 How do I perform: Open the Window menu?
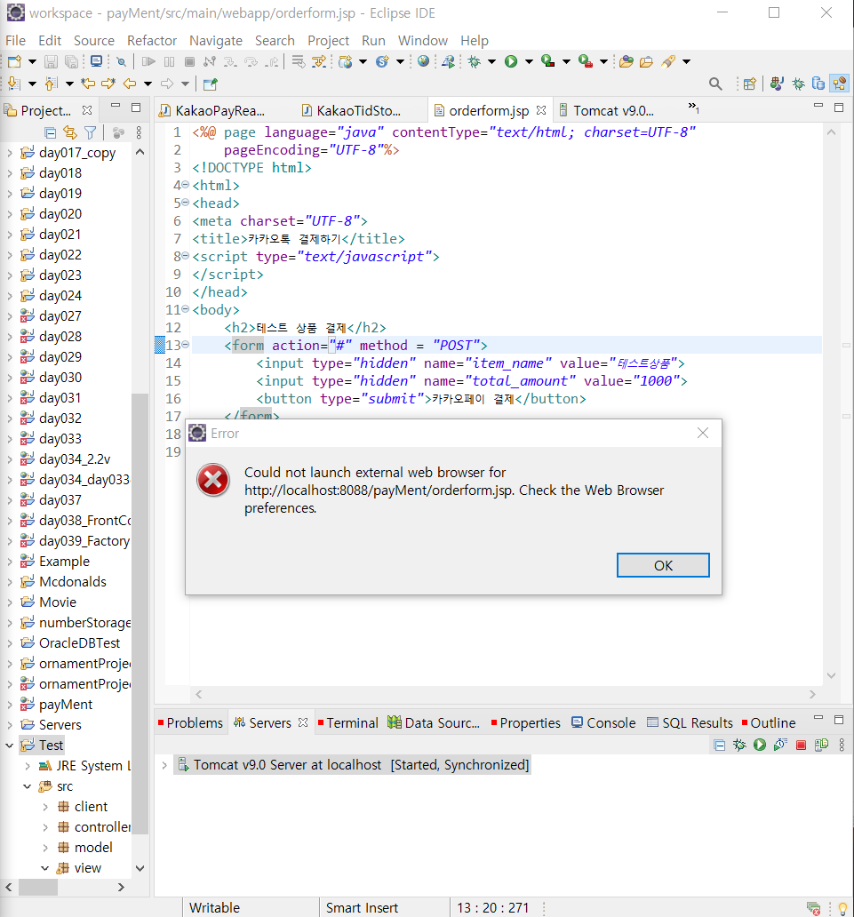tap(423, 40)
